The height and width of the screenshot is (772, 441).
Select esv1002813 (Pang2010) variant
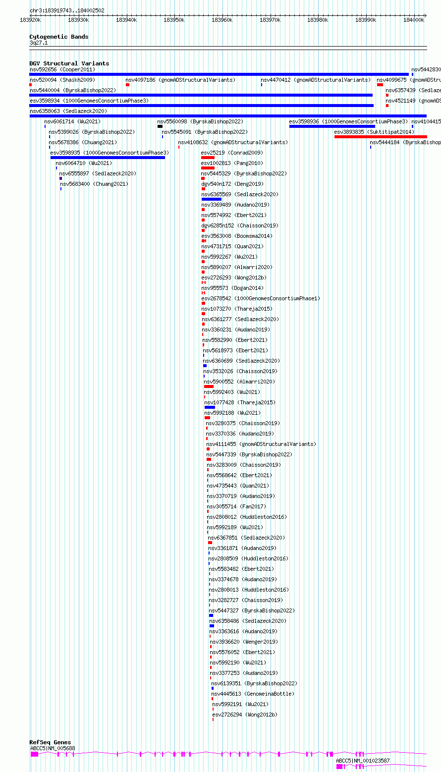pyautogui.click(x=232, y=163)
